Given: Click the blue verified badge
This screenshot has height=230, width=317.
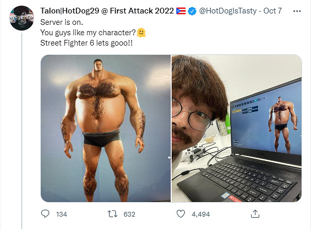Looking at the screenshot, I should 191,10.
